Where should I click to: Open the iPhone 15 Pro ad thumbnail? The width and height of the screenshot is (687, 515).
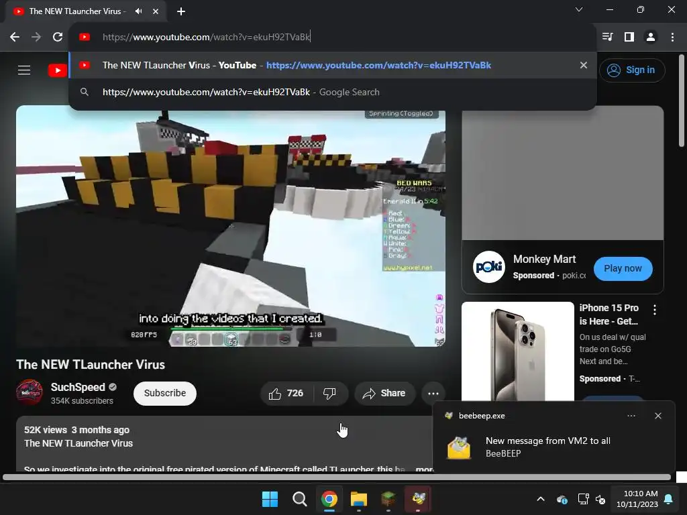coord(517,351)
